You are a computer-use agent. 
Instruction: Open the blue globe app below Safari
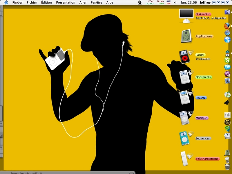(227, 39)
